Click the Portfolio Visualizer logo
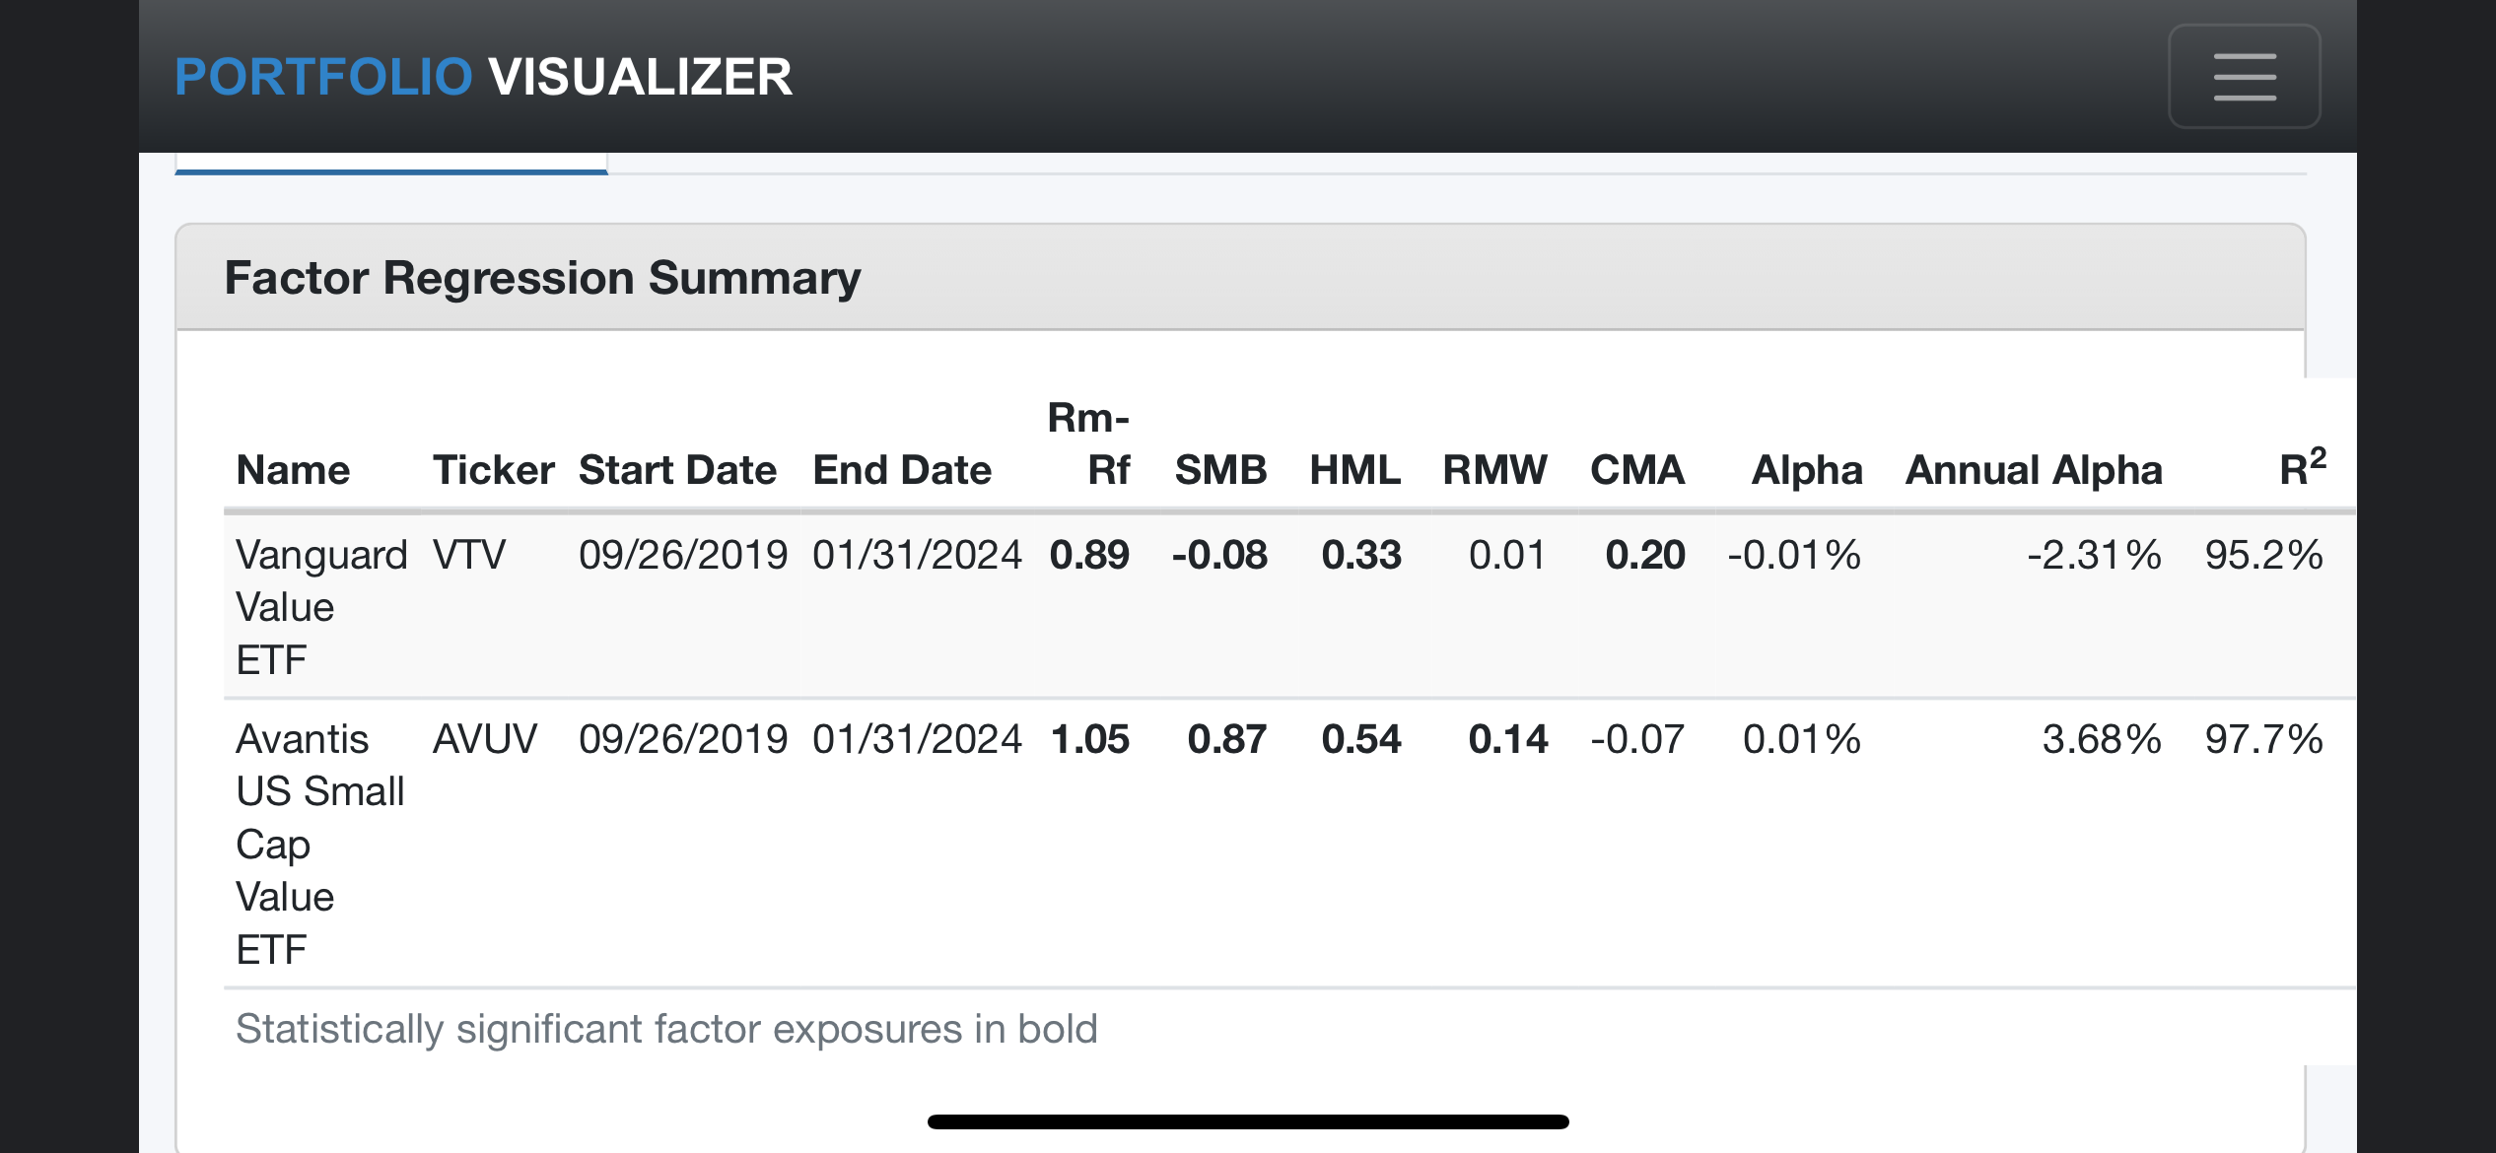 pyautogui.click(x=483, y=77)
